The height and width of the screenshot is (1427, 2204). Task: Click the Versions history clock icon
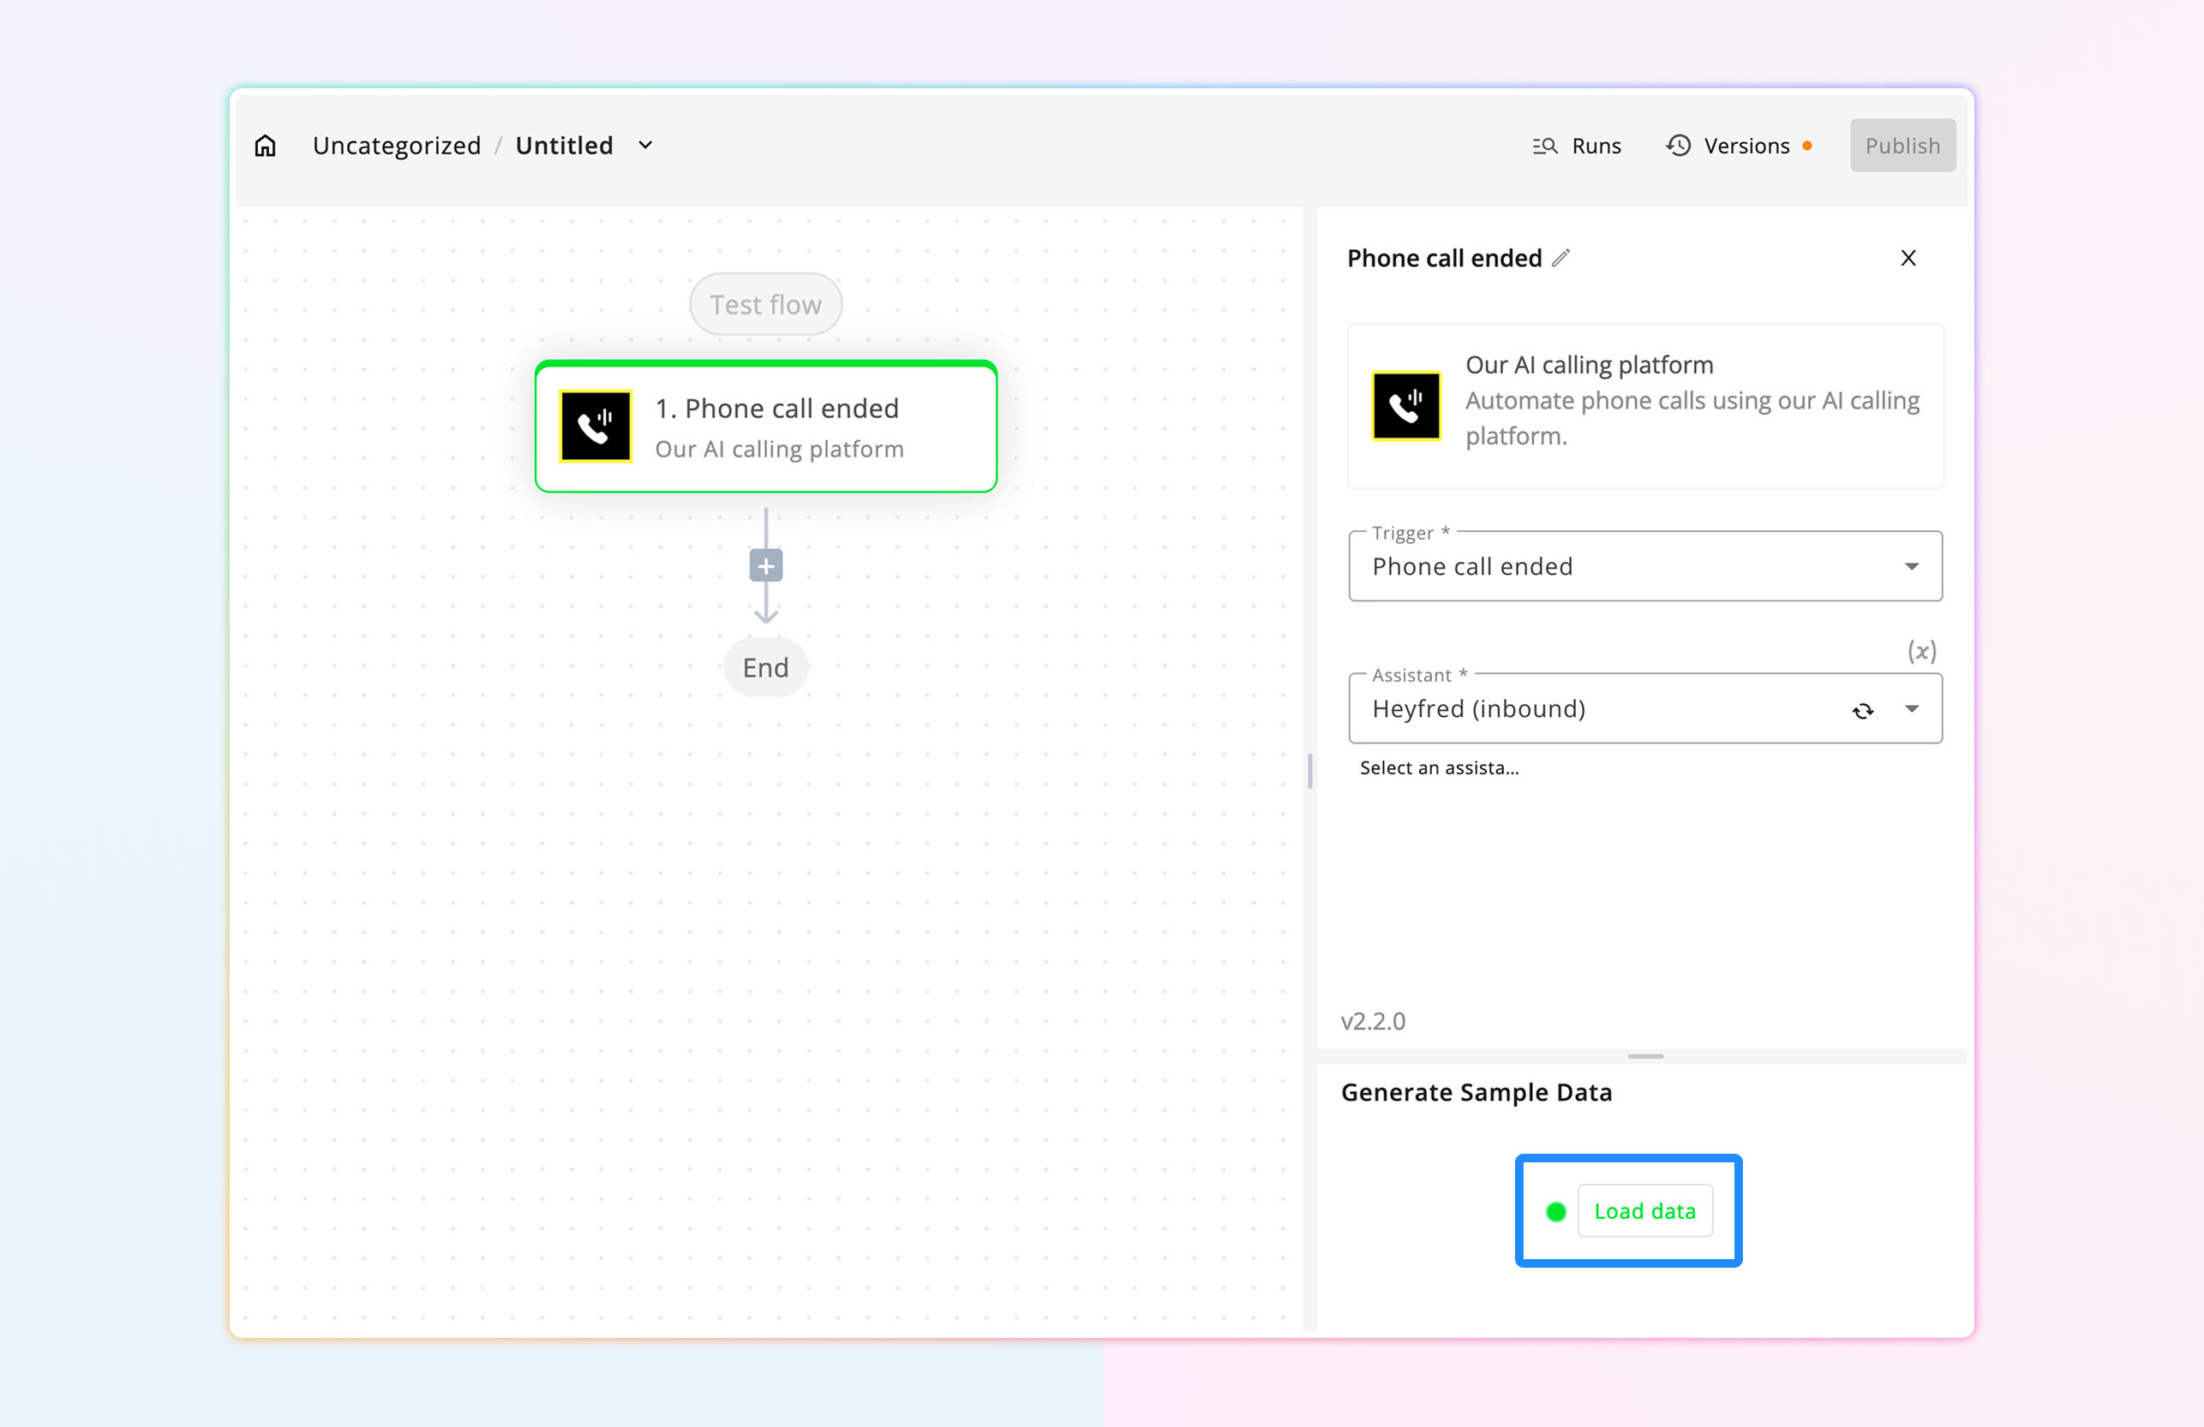pos(1679,146)
